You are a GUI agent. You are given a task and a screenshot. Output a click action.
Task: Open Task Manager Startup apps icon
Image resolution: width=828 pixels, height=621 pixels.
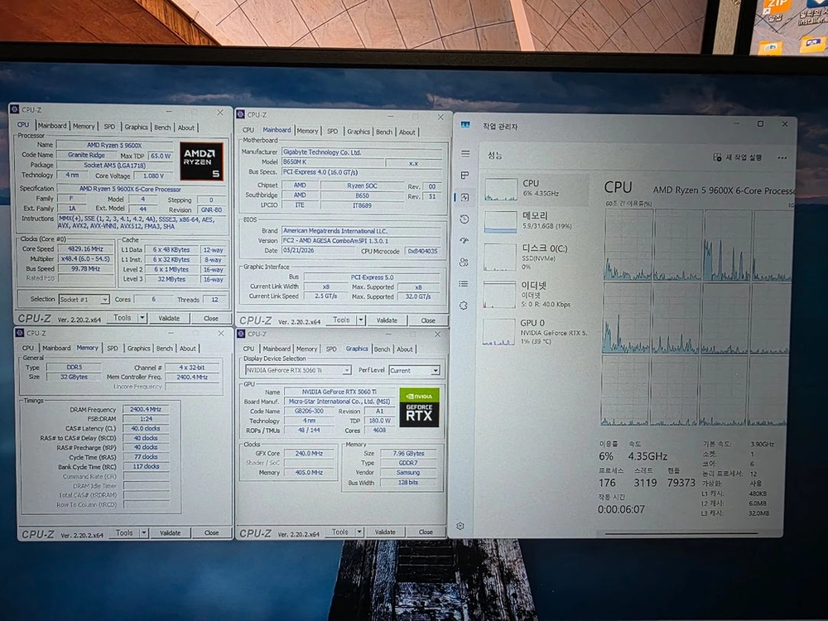(x=465, y=240)
